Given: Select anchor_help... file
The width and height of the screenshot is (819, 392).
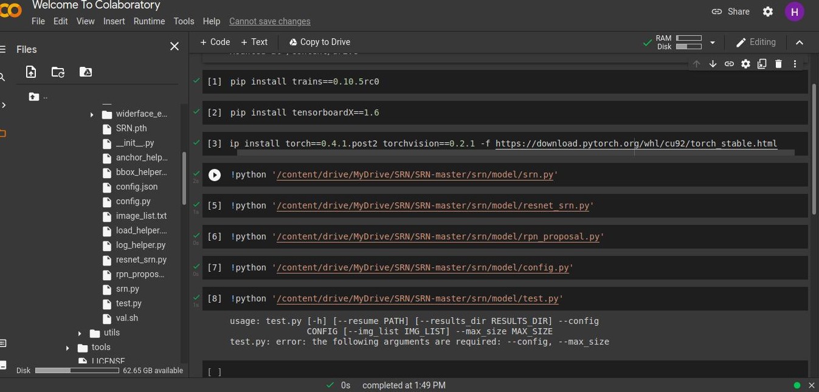Looking at the screenshot, I should [x=142, y=157].
